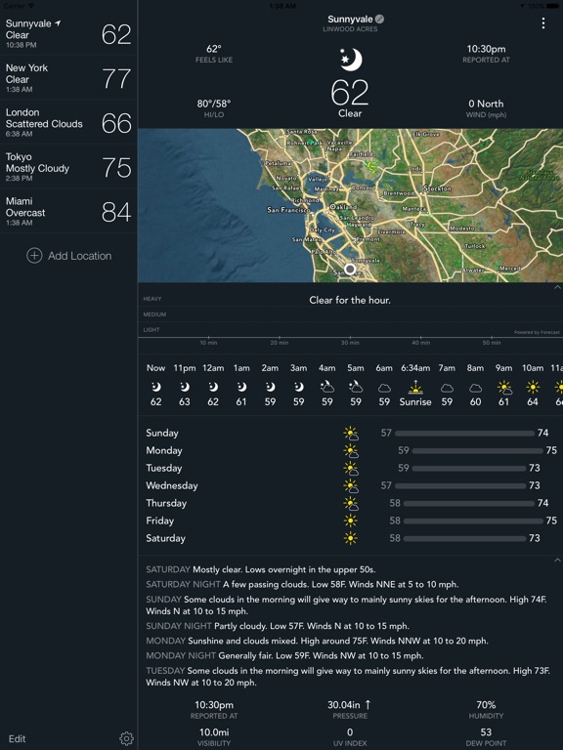
Task: Tap the Add Location label
Action: [79, 256]
